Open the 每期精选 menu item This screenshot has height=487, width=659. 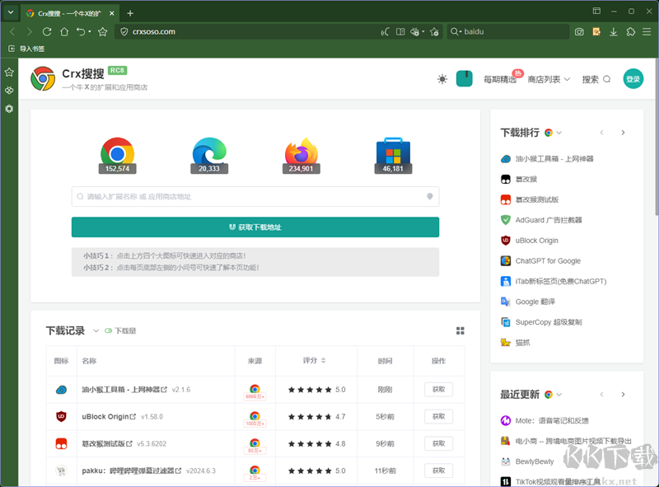pos(500,79)
